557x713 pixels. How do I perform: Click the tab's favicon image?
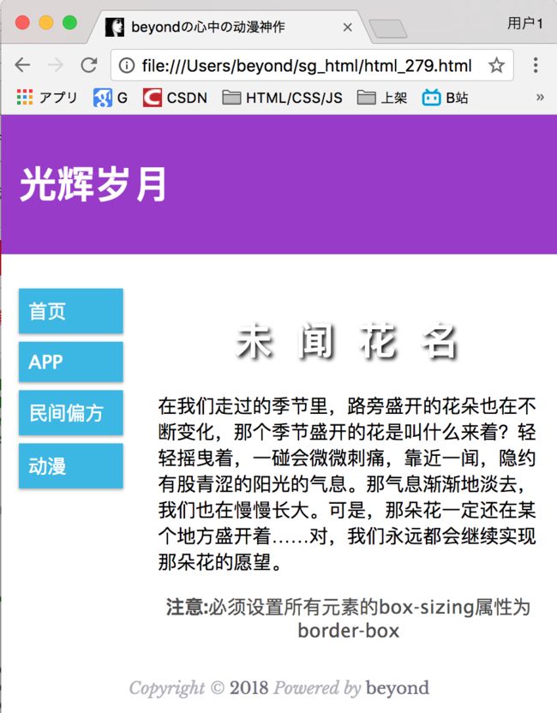115,27
